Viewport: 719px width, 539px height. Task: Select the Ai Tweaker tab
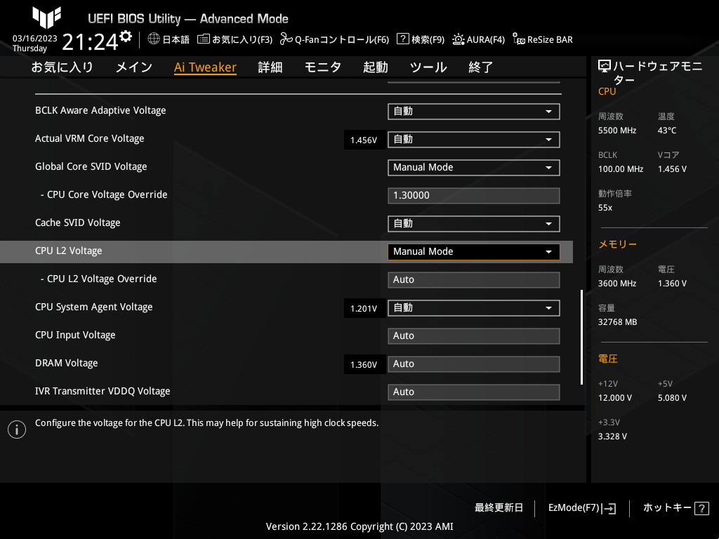205,67
